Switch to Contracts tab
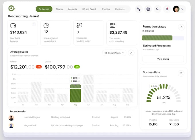Image resolution: width=195 pixels, height=140 pixels. tap(120, 9)
